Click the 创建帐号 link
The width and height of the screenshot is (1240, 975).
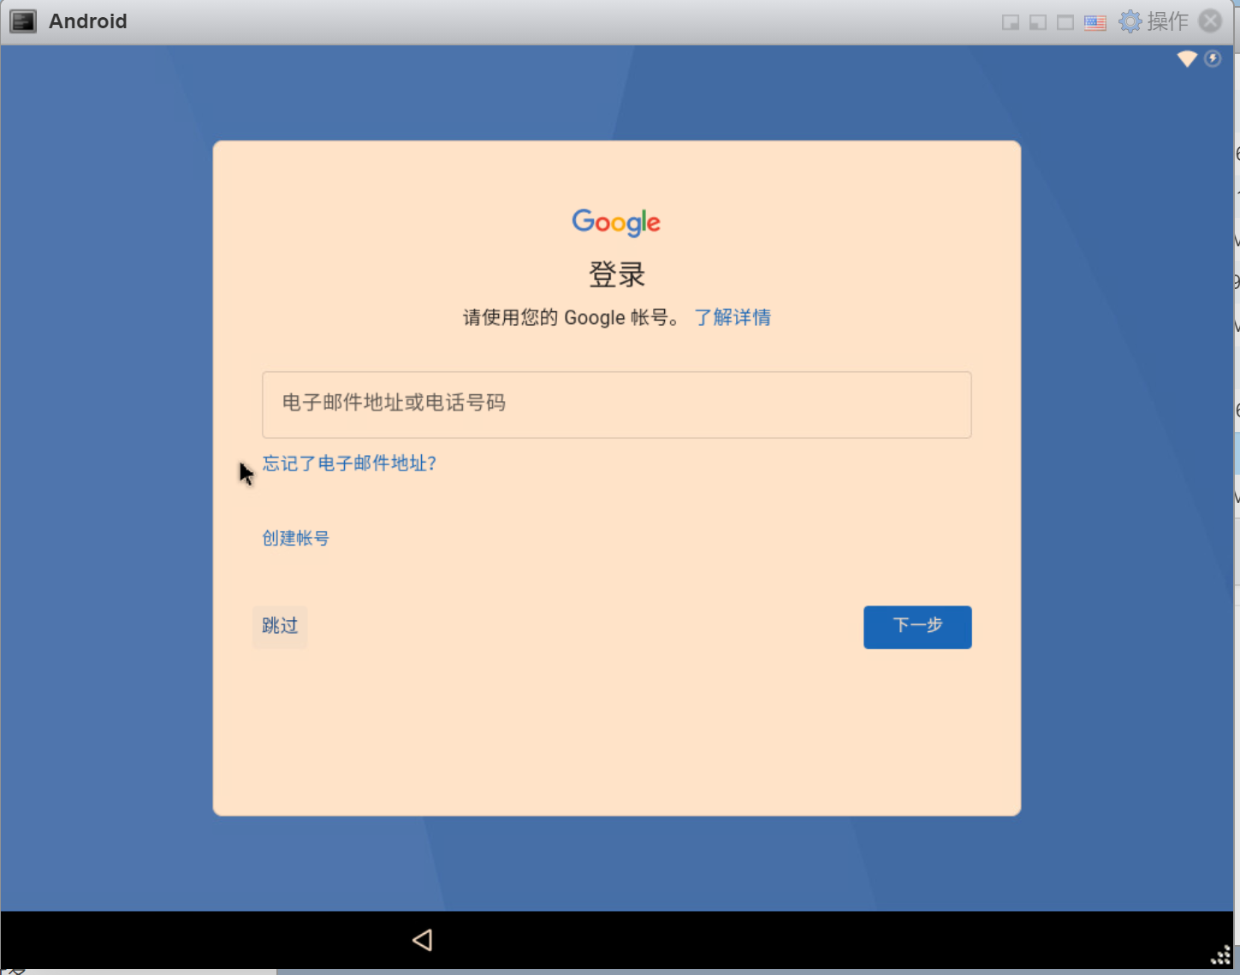pos(295,538)
